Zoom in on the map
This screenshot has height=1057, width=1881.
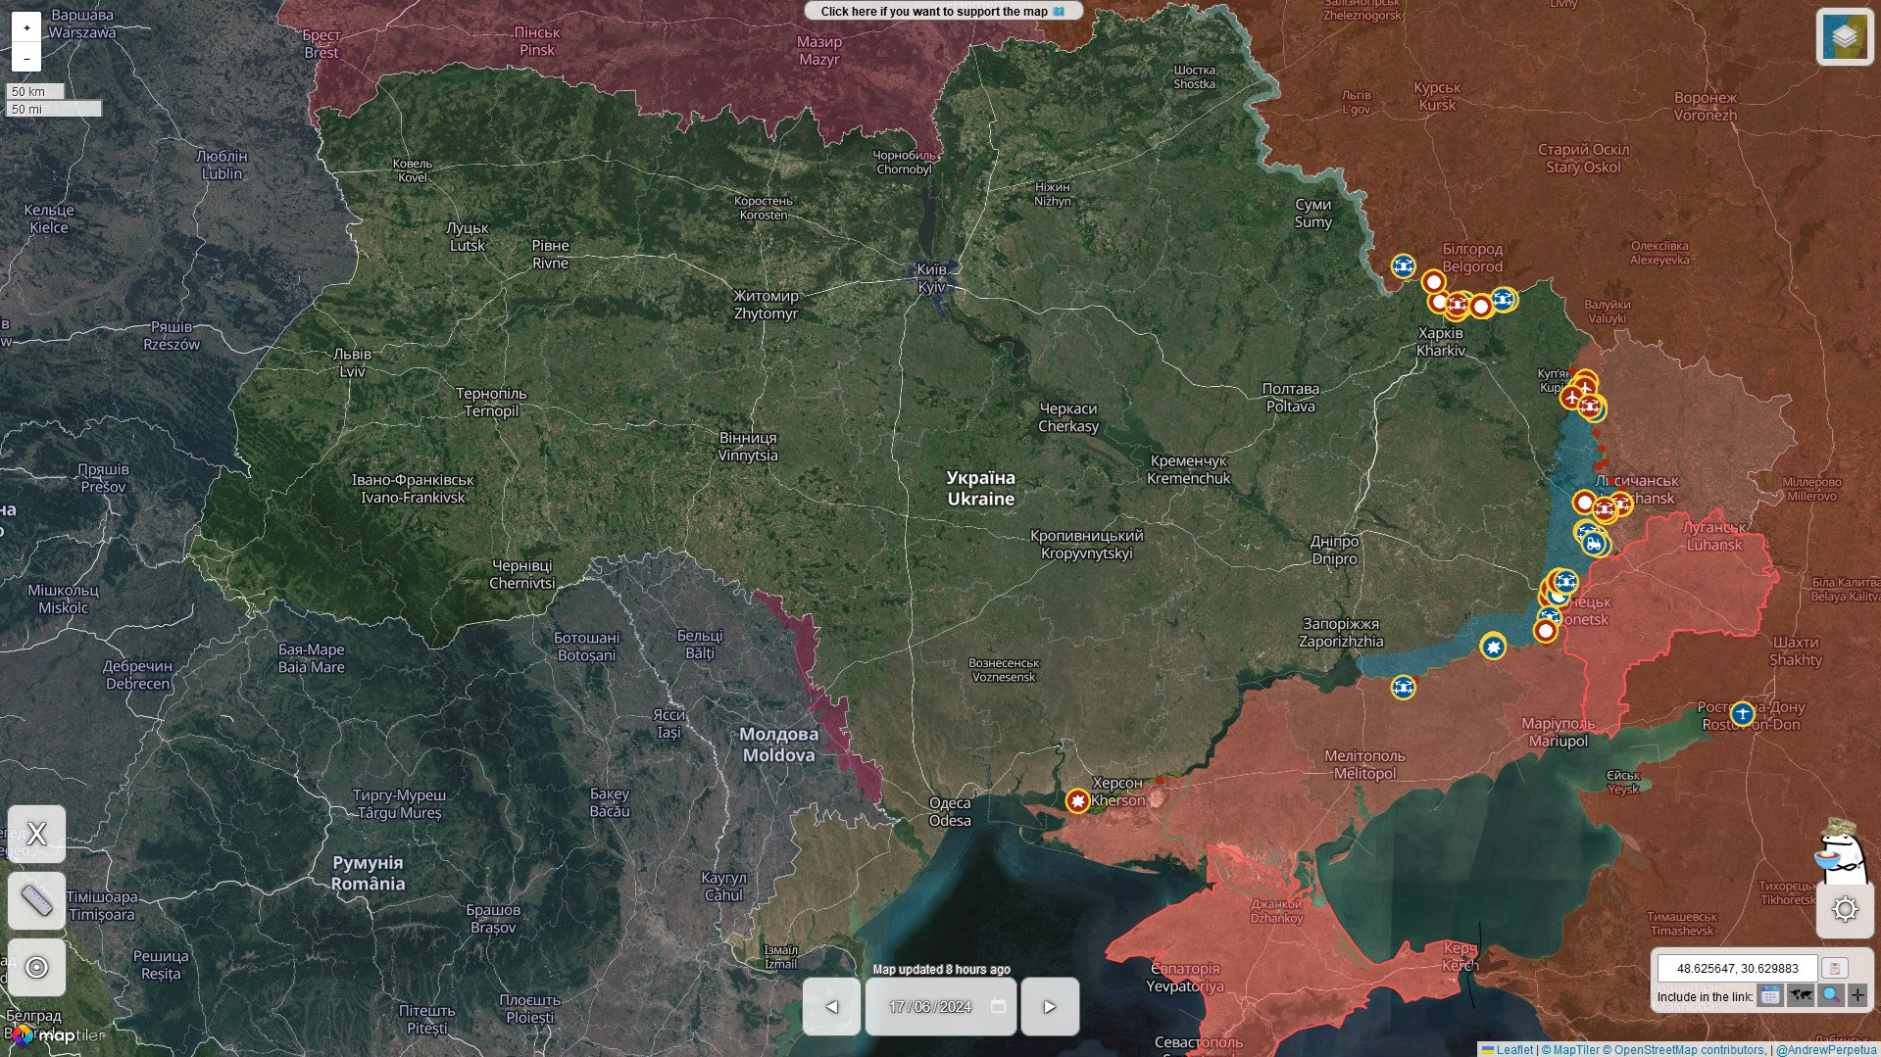(x=26, y=27)
